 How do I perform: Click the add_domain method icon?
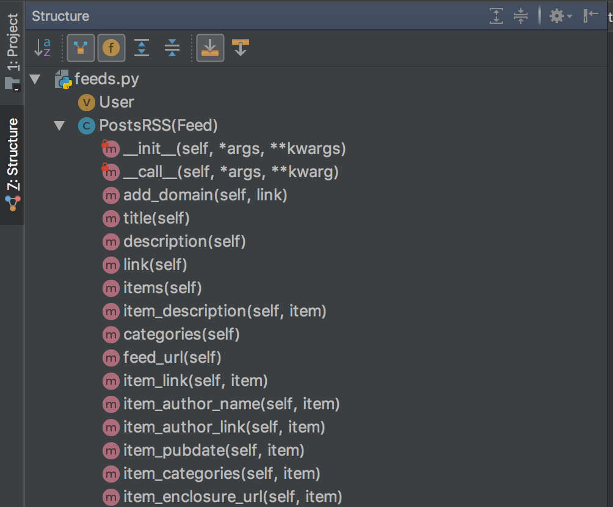click(111, 195)
